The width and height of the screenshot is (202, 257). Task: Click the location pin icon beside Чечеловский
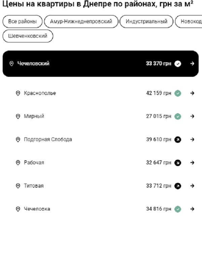pos(11,64)
